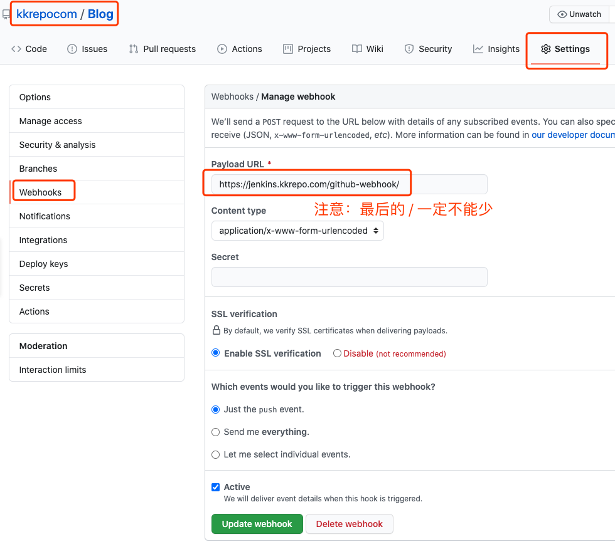Open the Projects board icon

(x=287, y=49)
